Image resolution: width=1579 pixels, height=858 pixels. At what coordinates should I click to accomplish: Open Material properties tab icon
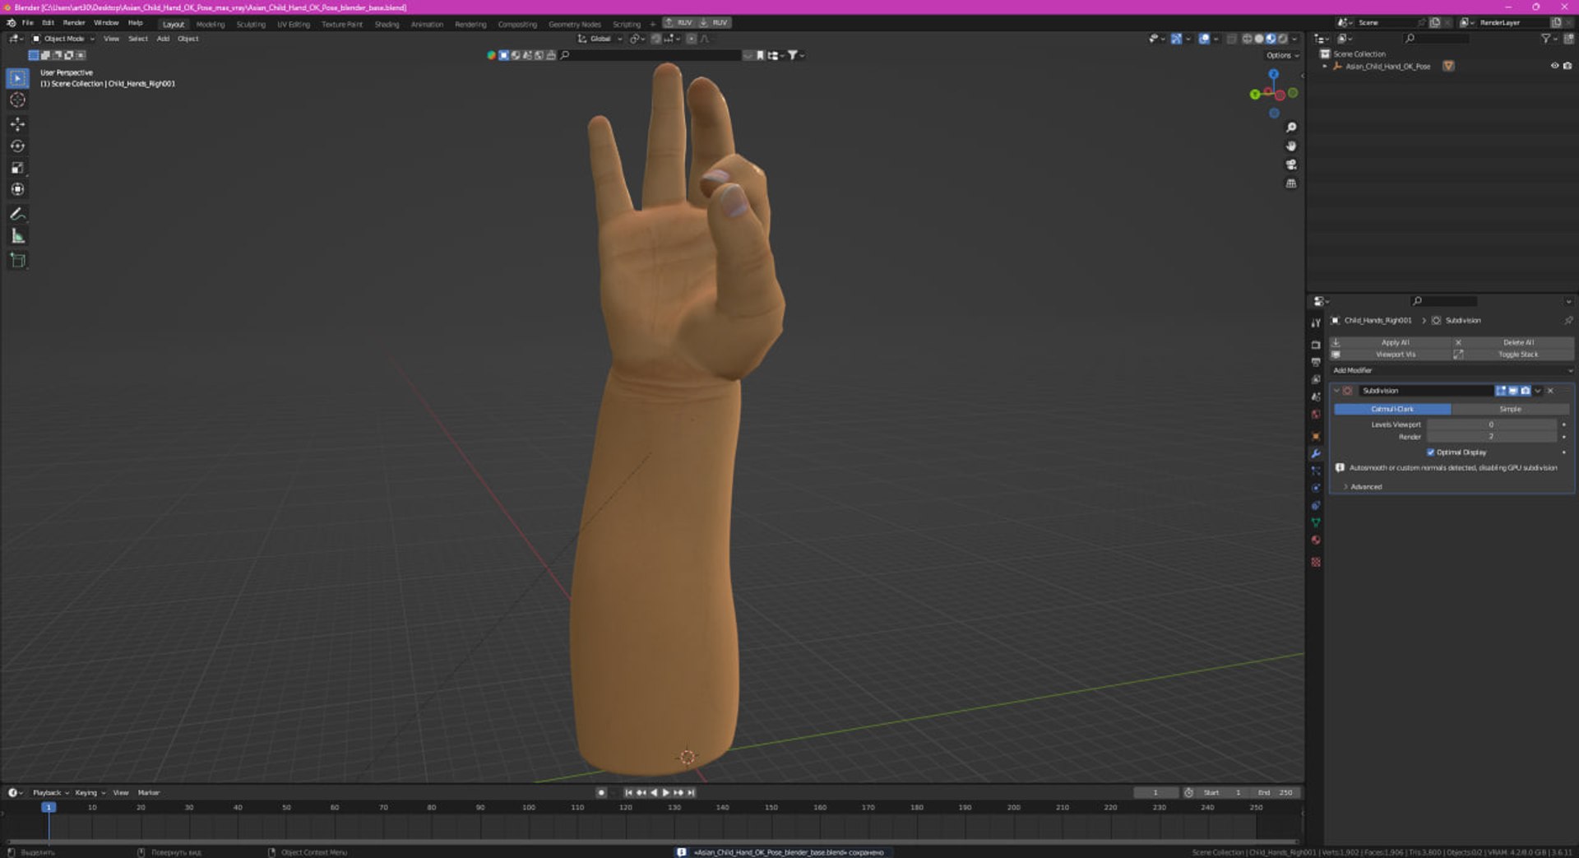tap(1316, 540)
